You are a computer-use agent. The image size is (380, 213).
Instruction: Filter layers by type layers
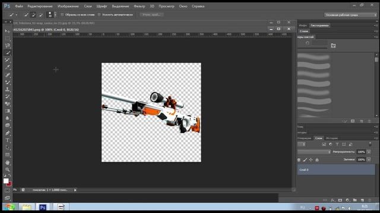click(337, 144)
